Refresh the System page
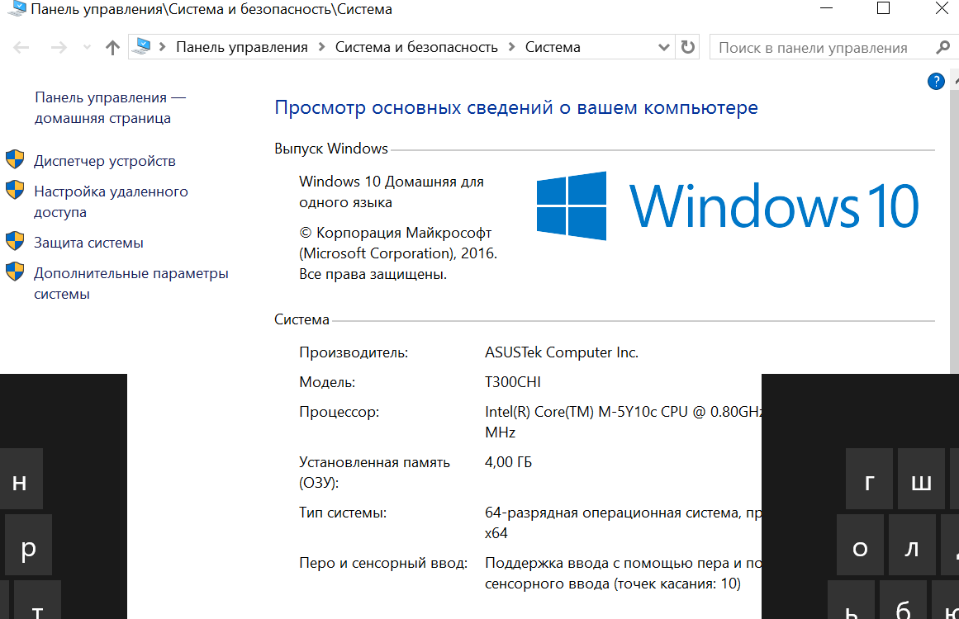This screenshot has height=619, width=959. [688, 47]
